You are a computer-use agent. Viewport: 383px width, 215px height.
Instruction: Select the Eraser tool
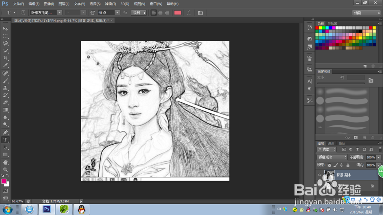pyautogui.click(x=5, y=103)
